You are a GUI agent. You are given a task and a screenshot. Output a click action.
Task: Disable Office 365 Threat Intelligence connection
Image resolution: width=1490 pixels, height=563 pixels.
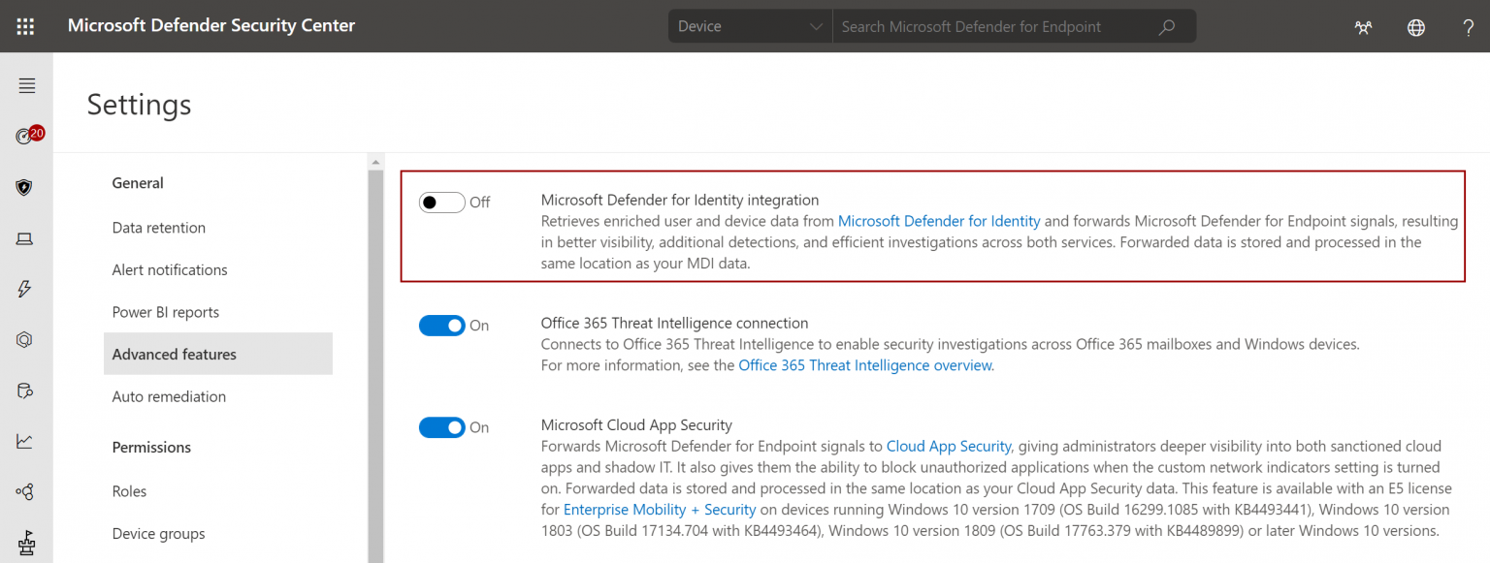[441, 325]
